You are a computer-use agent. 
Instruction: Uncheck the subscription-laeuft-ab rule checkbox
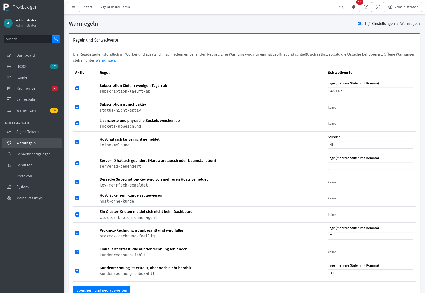[77, 88]
